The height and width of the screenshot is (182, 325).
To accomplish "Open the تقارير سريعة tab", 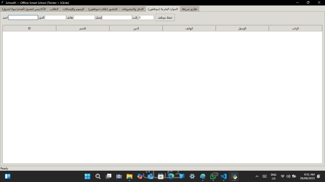I will pos(190,9).
